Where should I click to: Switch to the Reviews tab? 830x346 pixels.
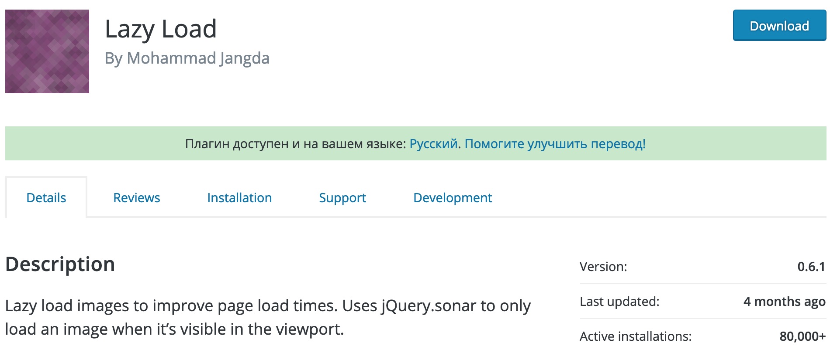tap(137, 198)
